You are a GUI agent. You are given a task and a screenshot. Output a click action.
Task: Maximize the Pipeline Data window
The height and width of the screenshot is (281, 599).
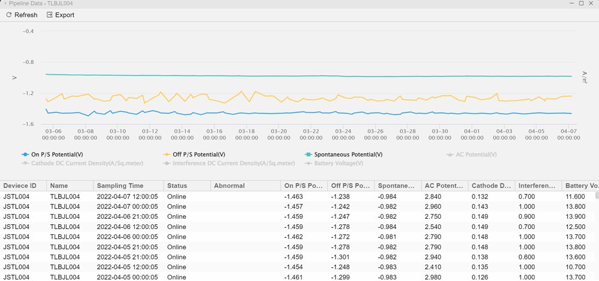tap(581, 4)
